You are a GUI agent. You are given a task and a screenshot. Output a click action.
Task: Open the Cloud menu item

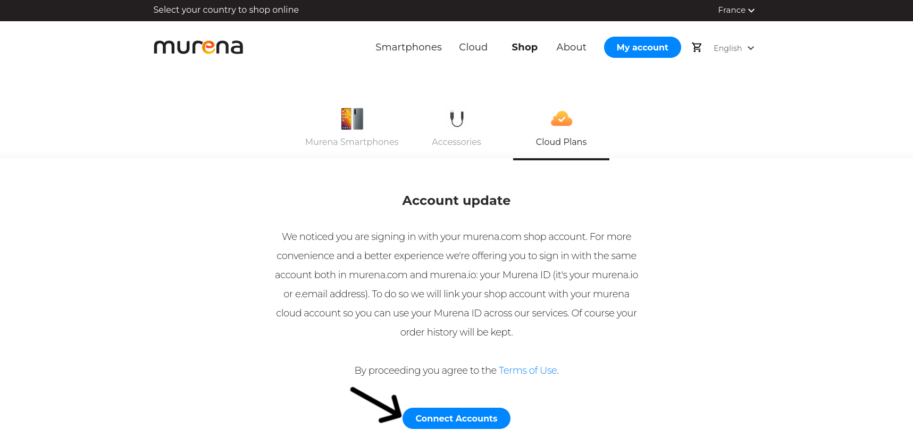point(473,47)
